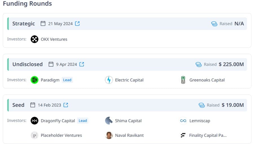This screenshot has height=146, width=254.
Task: Open the DragonFly Capital name link
Action: click(x=58, y=121)
